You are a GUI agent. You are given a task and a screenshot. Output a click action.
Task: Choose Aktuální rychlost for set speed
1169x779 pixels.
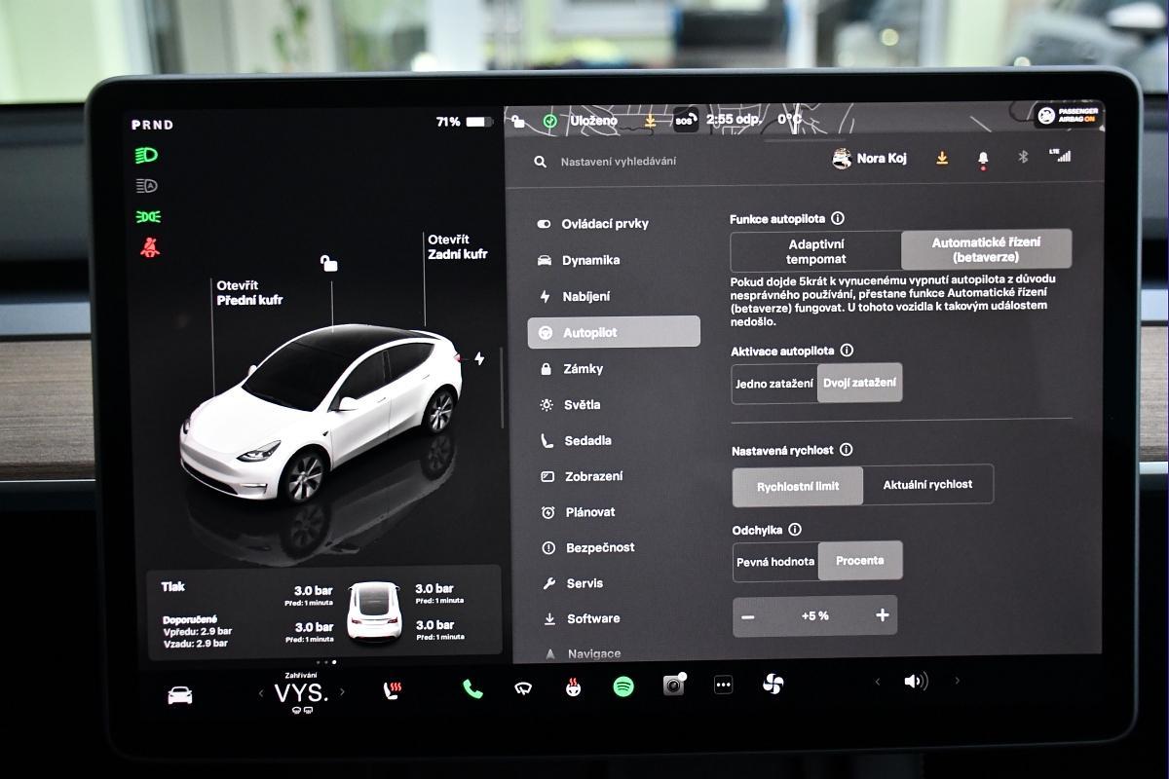click(x=927, y=485)
